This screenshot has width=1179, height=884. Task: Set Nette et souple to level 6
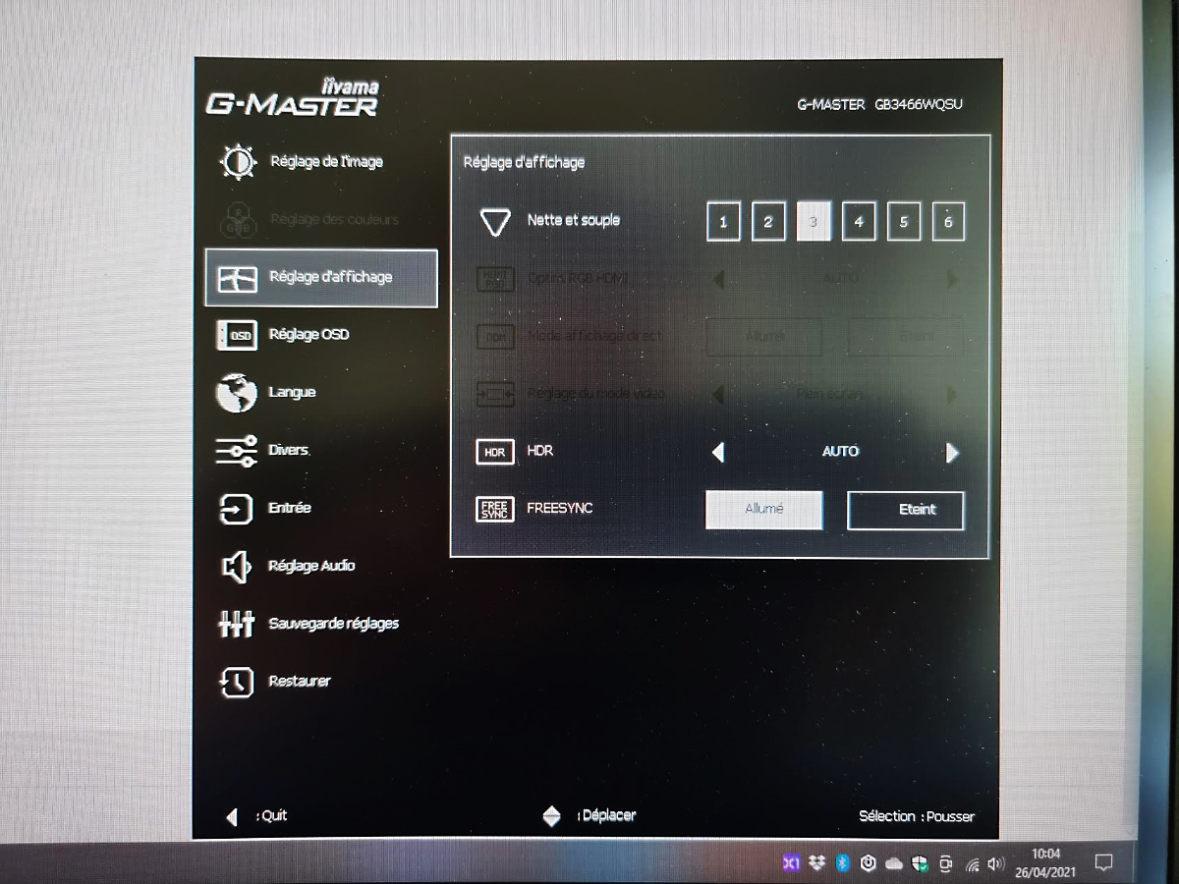click(948, 222)
